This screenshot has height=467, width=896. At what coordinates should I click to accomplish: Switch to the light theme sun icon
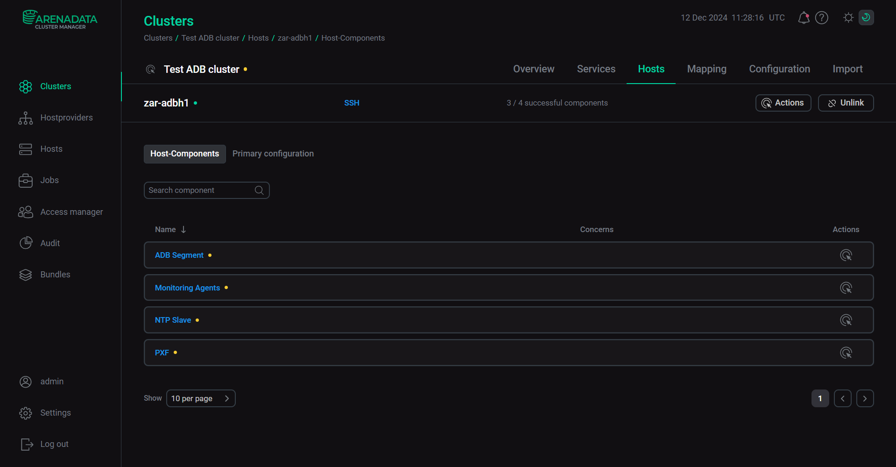coord(848,18)
